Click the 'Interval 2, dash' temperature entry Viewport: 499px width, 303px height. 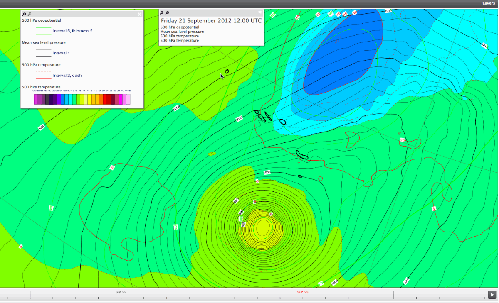pyautogui.click(x=67, y=76)
